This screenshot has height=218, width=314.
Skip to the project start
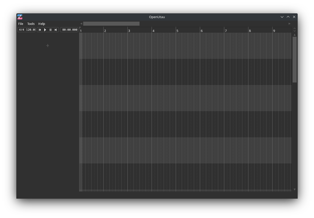(40, 30)
